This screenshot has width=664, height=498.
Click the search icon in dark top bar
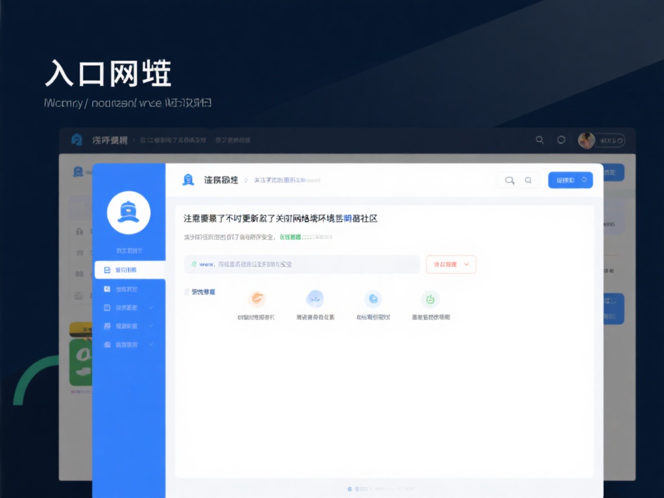pyautogui.click(x=539, y=140)
